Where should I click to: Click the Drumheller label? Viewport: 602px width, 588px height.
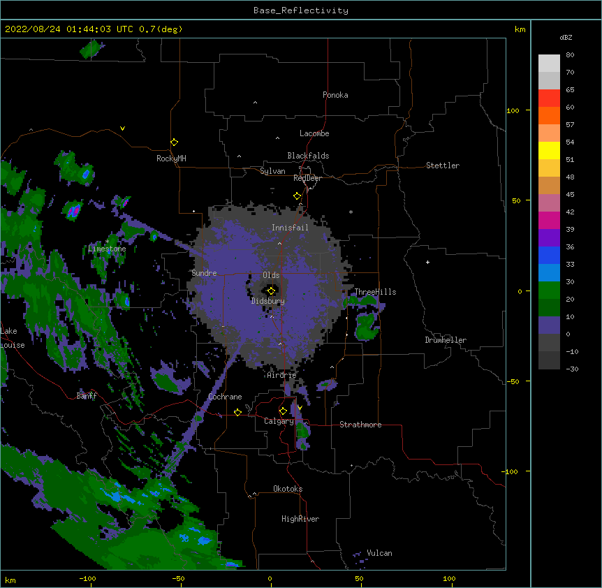point(446,341)
